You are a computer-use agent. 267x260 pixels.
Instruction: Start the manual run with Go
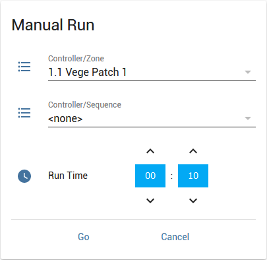84,237
